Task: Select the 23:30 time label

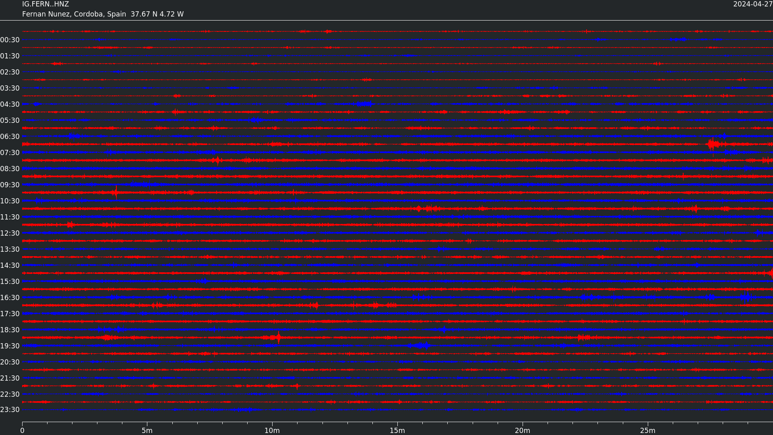Action: [10, 410]
